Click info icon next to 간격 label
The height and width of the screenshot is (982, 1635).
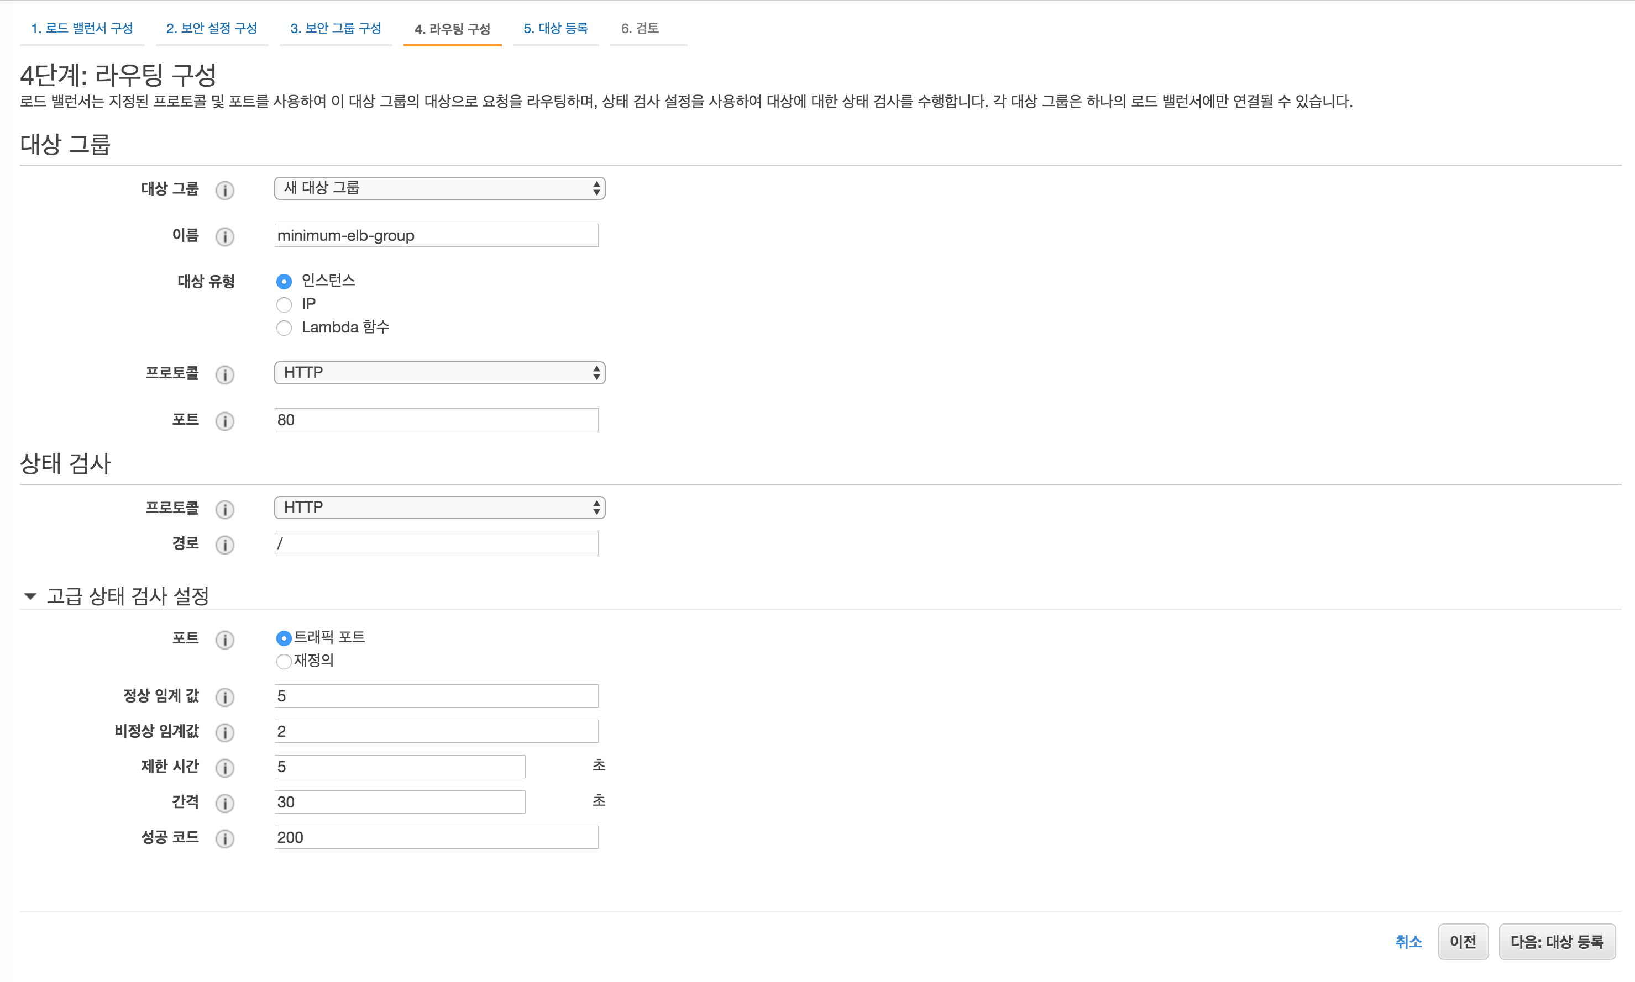(x=224, y=804)
